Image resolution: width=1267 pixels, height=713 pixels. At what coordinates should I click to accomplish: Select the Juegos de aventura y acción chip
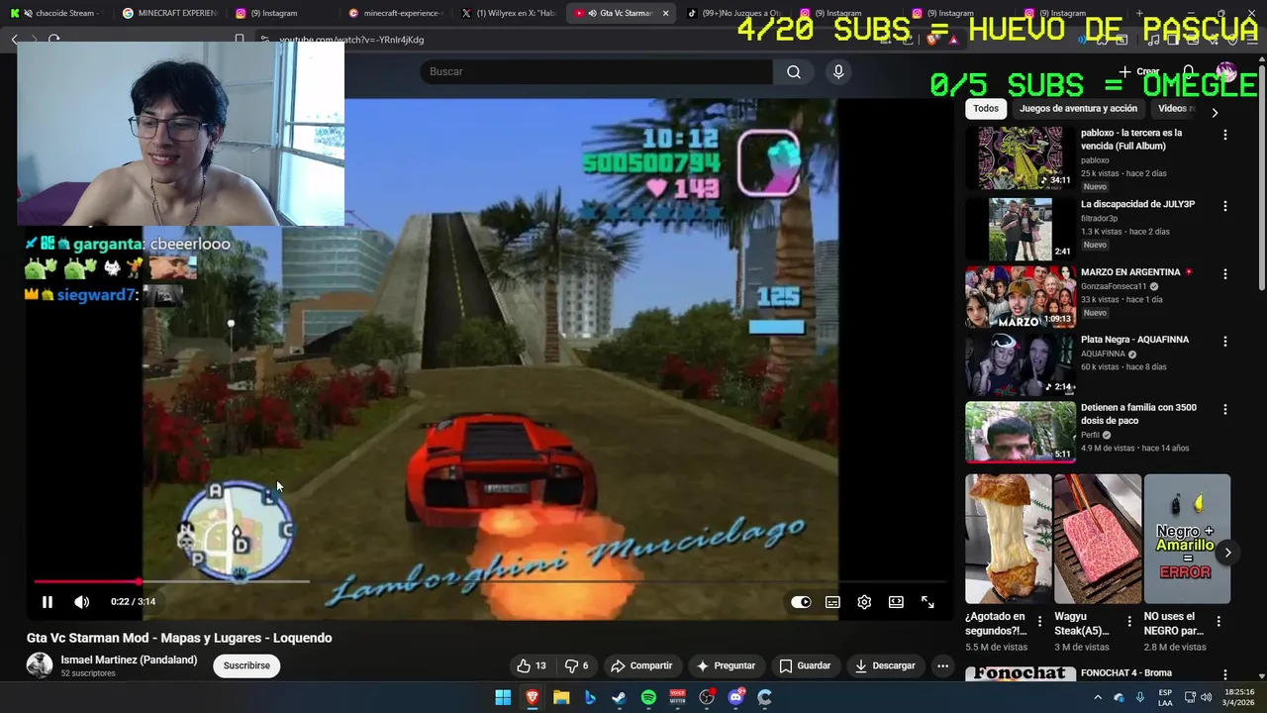click(1079, 109)
